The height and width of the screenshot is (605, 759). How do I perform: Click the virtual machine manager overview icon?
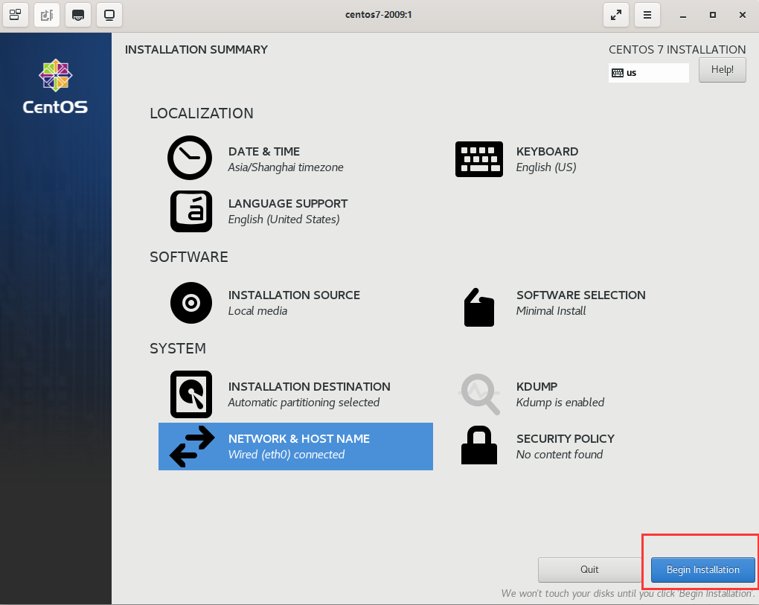[16, 15]
